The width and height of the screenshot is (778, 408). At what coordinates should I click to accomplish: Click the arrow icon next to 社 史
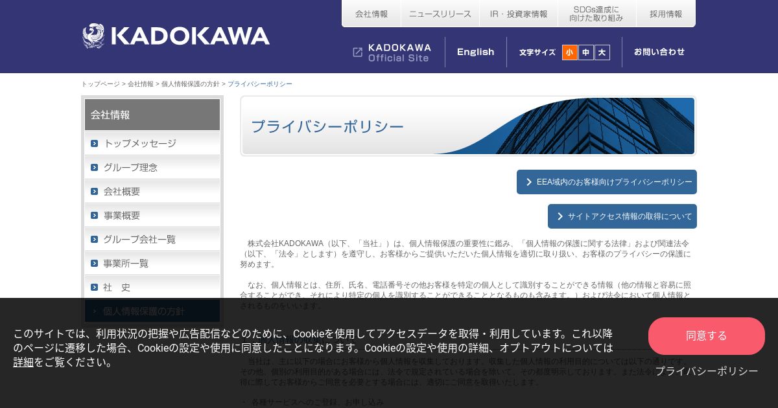pyautogui.click(x=94, y=287)
